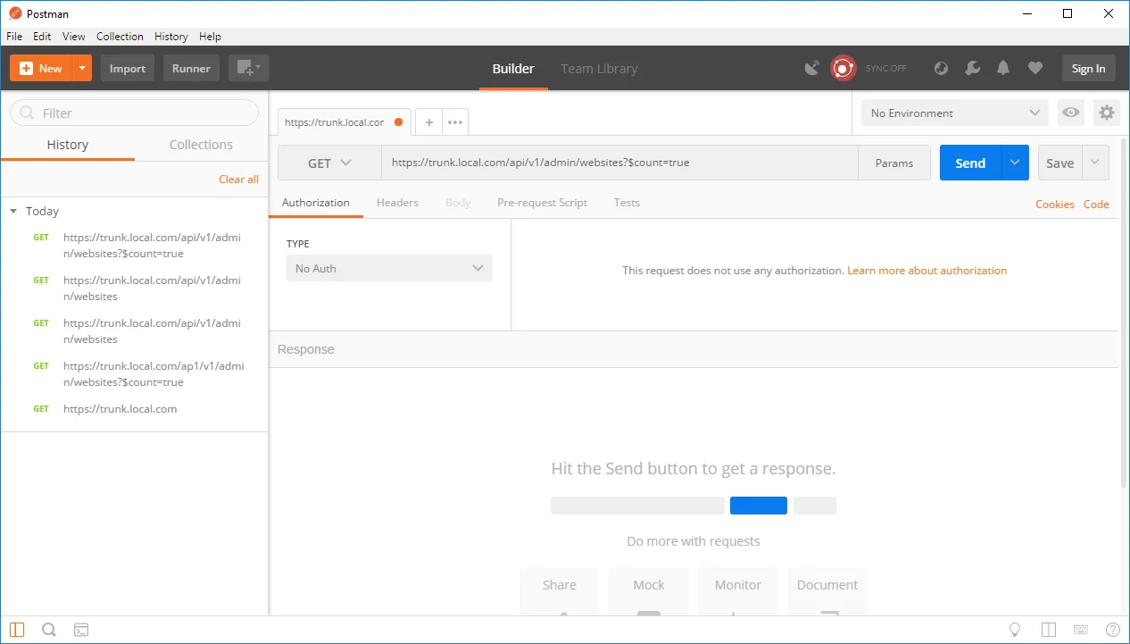This screenshot has width=1130, height=644.
Task: Switch to the Builder tab
Action: tap(513, 69)
